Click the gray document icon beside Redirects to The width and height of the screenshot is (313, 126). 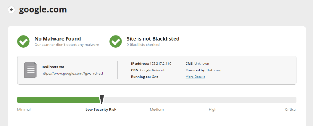tap(30, 70)
